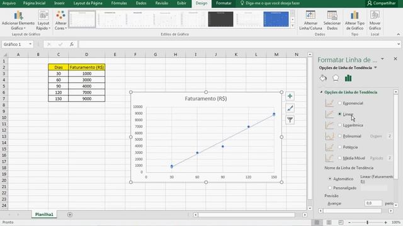Open Fill & Line paint bucket tab

[323, 78]
